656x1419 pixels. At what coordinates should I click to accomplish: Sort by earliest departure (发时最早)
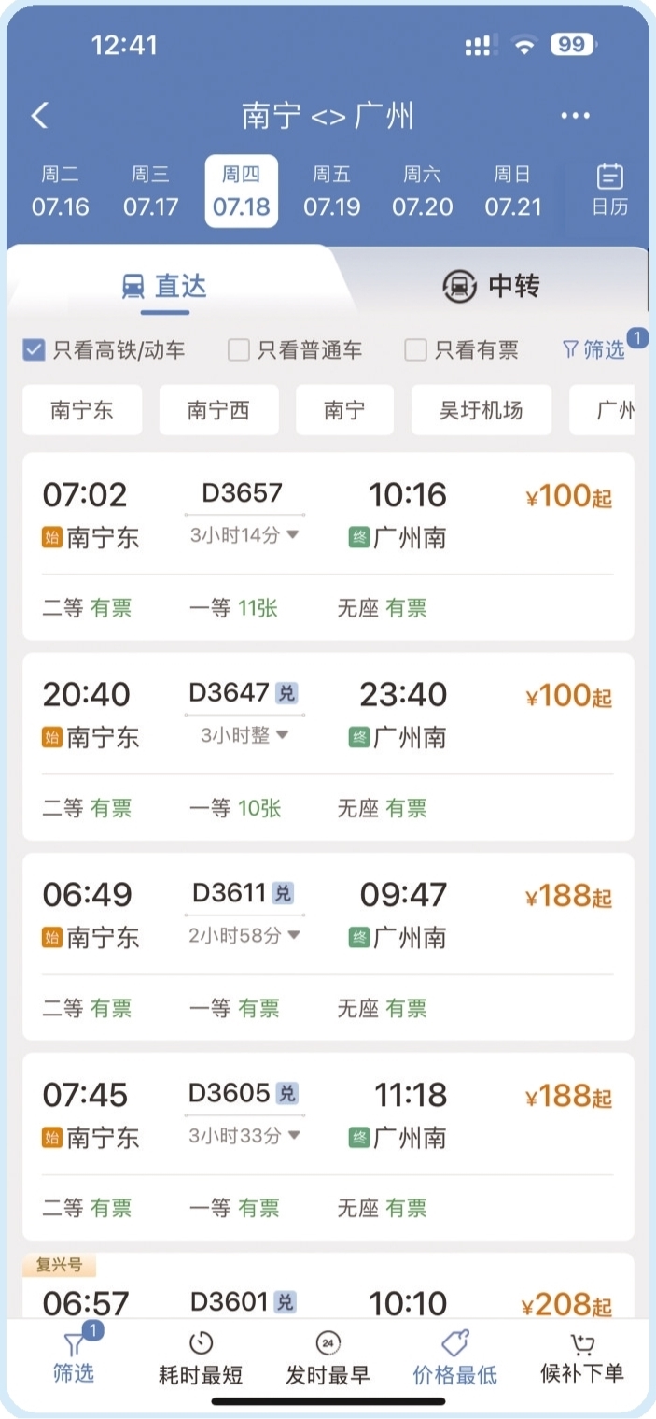(x=328, y=1358)
